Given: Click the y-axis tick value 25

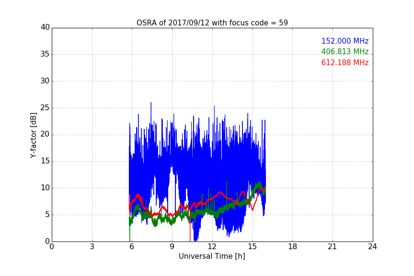Looking at the screenshot, I should pyautogui.click(x=45, y=108).
